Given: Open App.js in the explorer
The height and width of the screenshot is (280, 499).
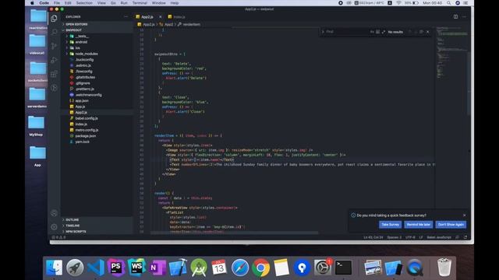Looking at the screenshot, I should coord(97,107).
